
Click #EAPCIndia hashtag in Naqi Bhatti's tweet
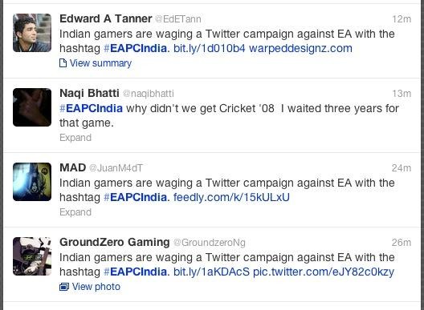[91, 108]
